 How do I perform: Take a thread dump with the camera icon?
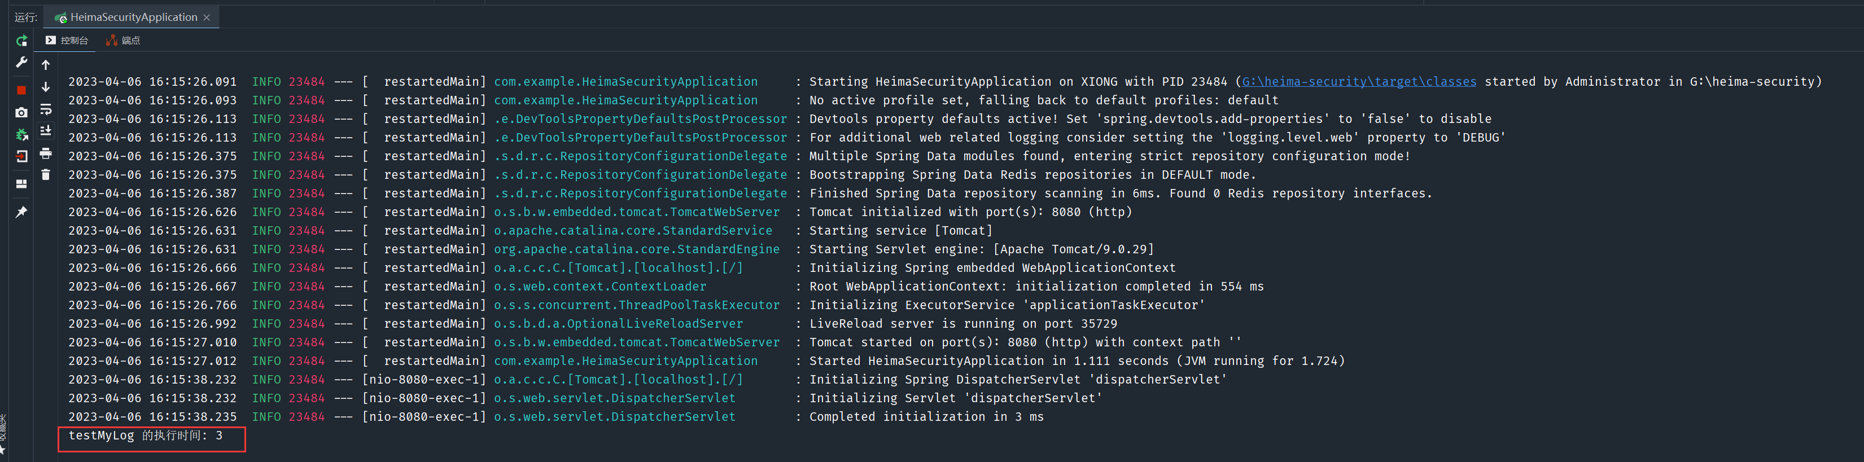point(21,112)
